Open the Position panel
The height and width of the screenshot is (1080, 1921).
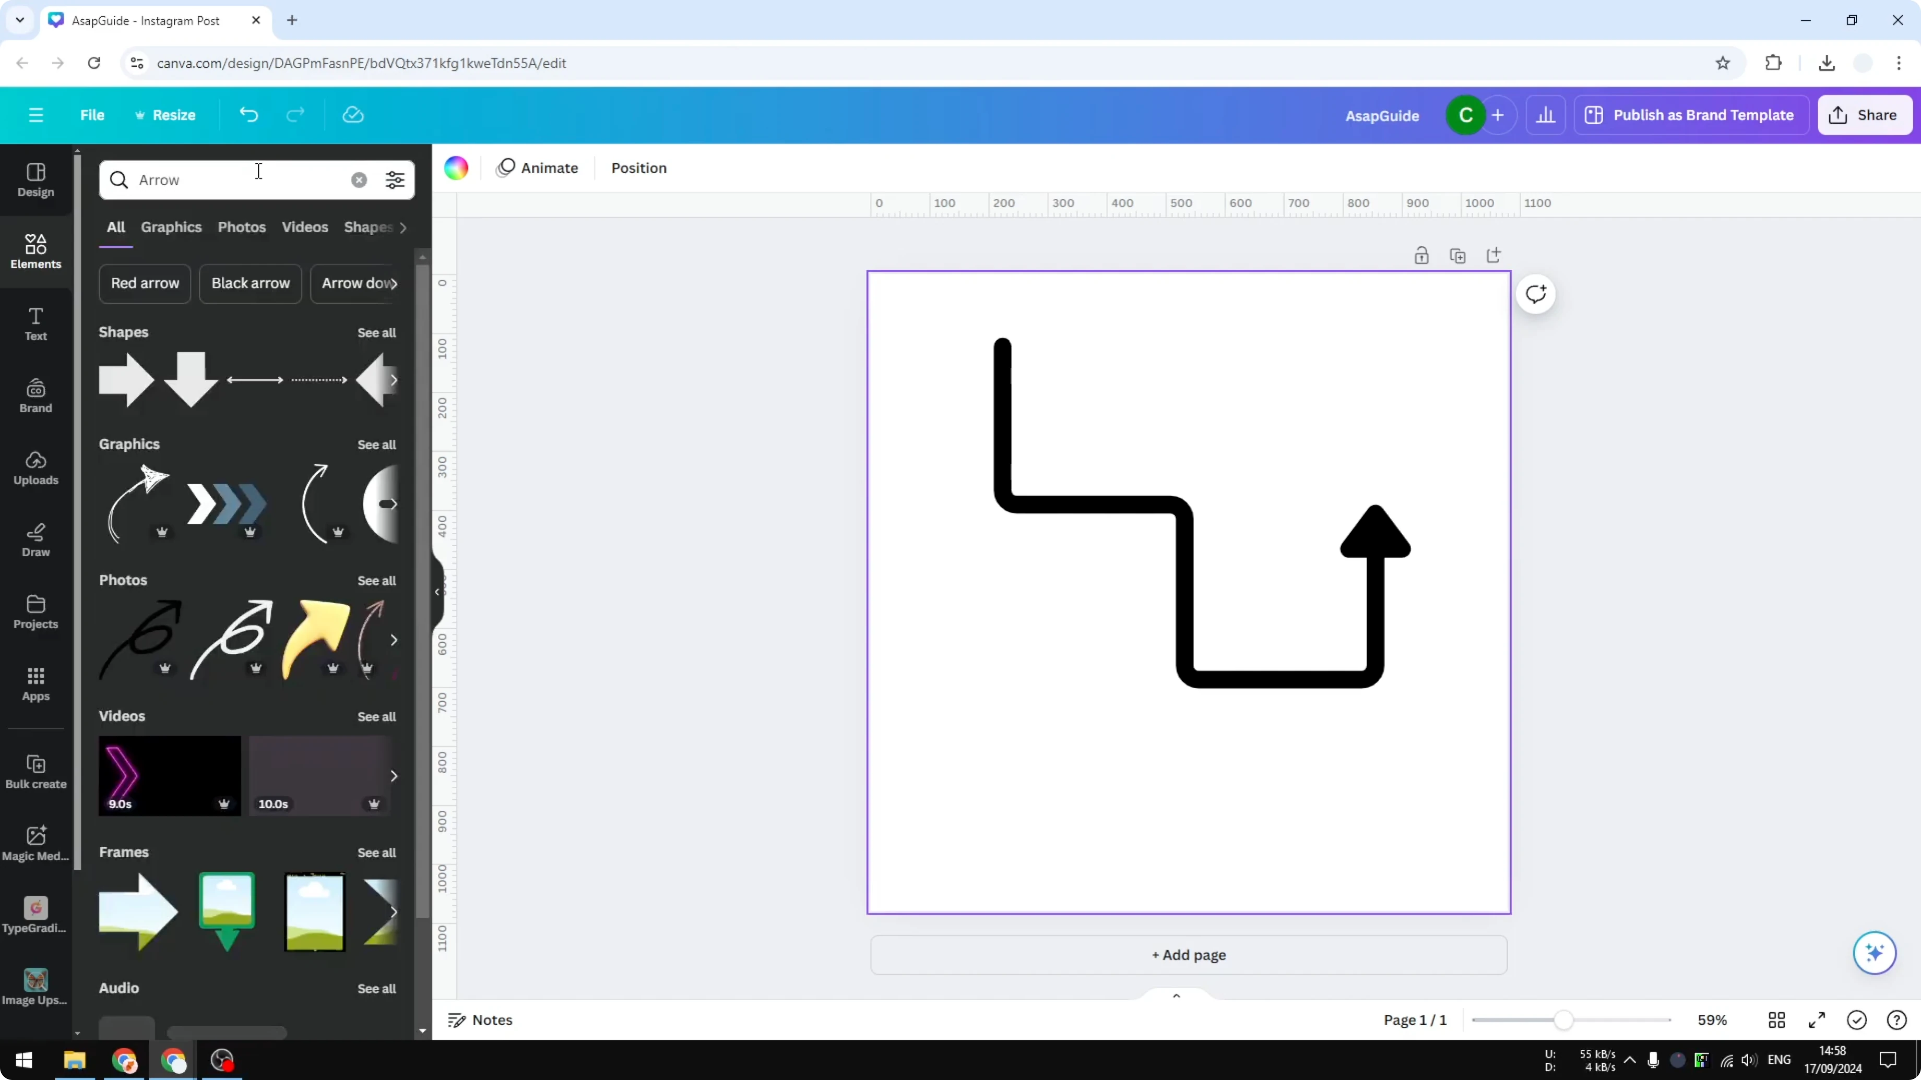(639, 167)
